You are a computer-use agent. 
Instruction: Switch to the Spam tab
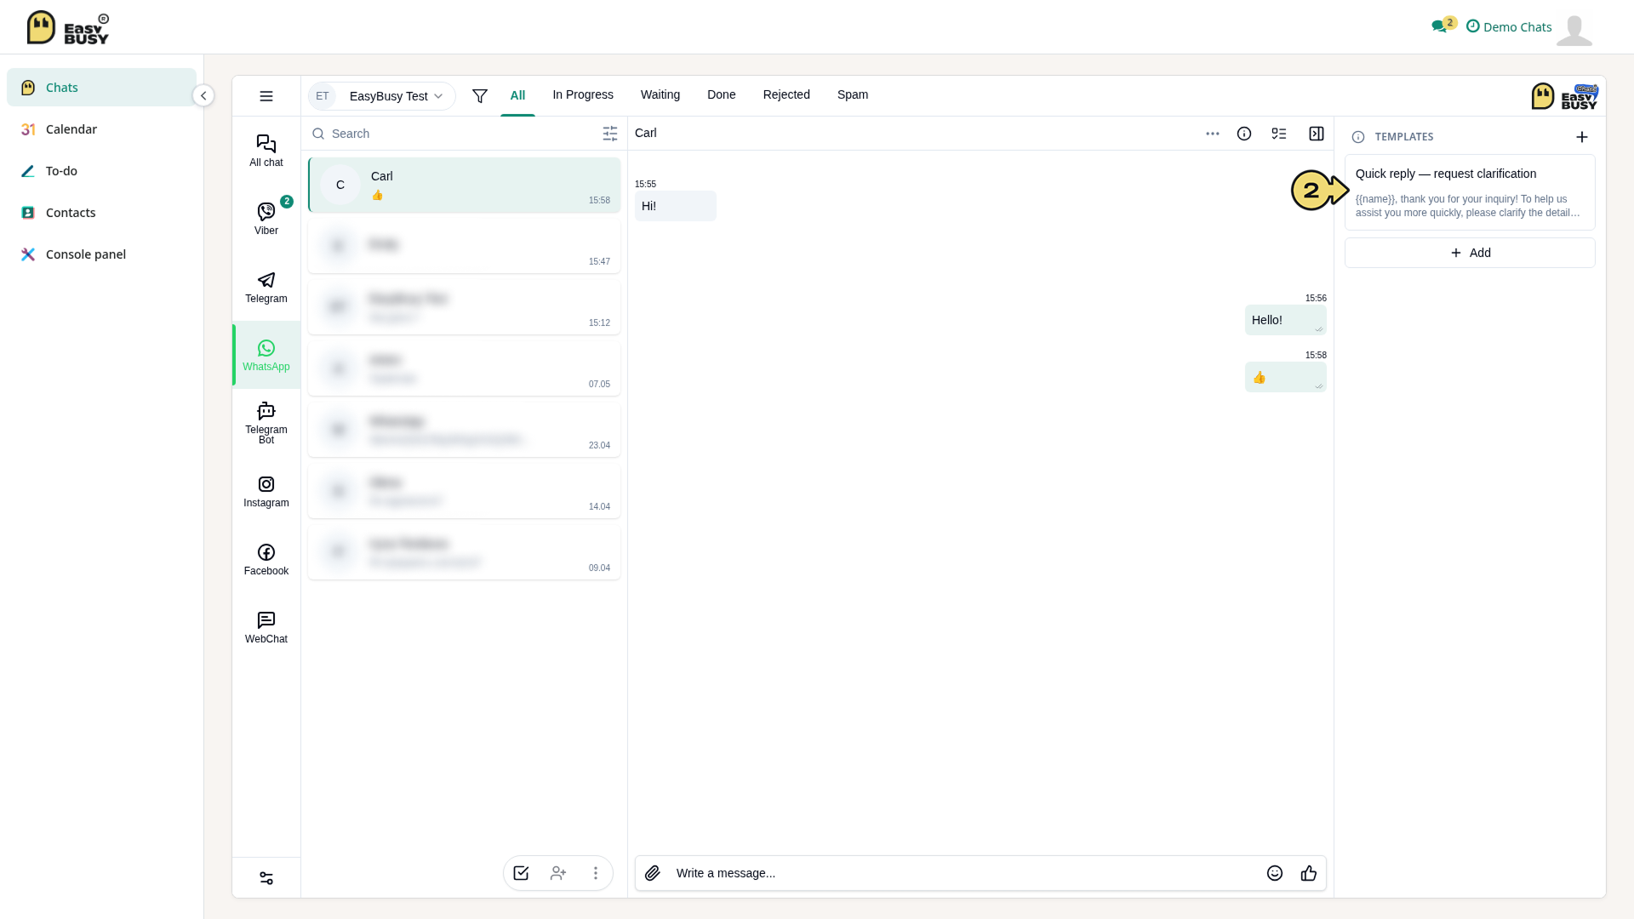[853, 94]
